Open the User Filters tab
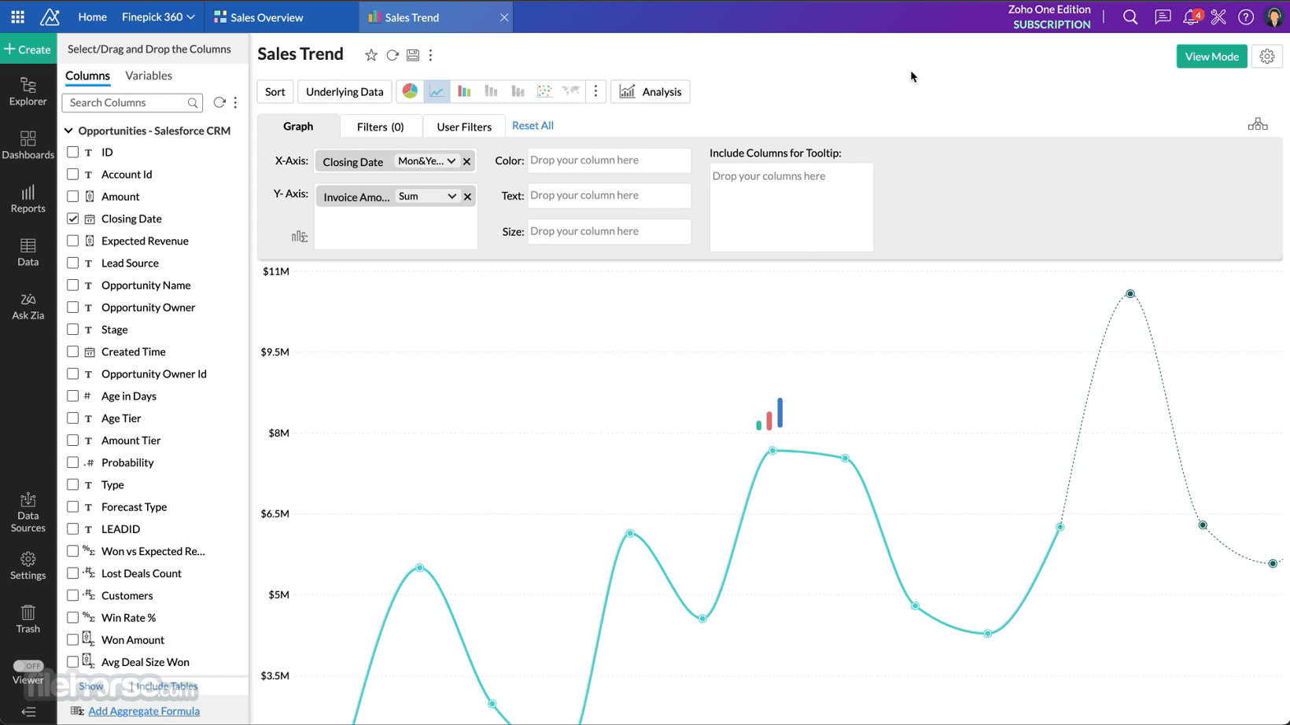Image resolution: width=1290 pixels, height=725 pixels. tap(464, 127)
